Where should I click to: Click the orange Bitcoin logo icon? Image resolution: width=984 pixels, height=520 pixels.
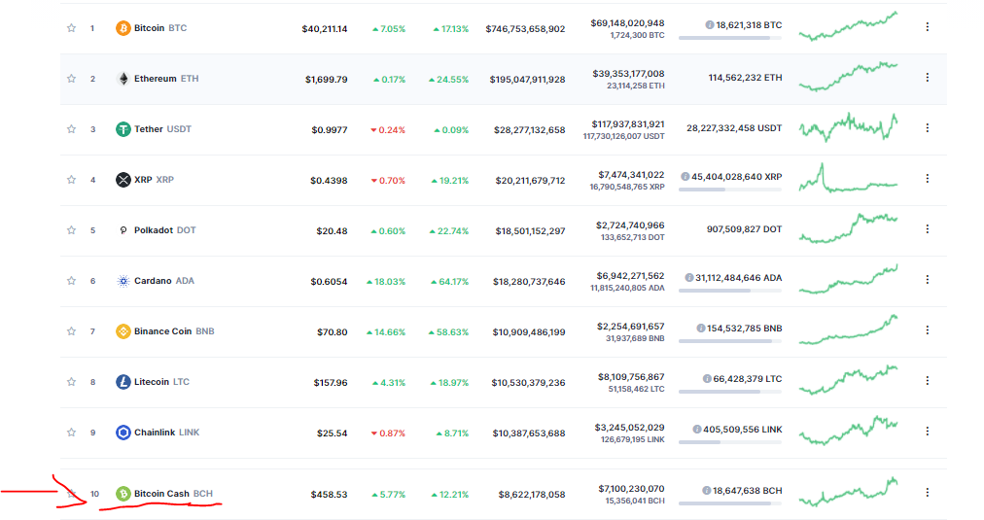(x=123, y=28)
